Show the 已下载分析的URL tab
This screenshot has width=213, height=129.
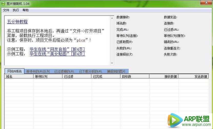(91, 71)
